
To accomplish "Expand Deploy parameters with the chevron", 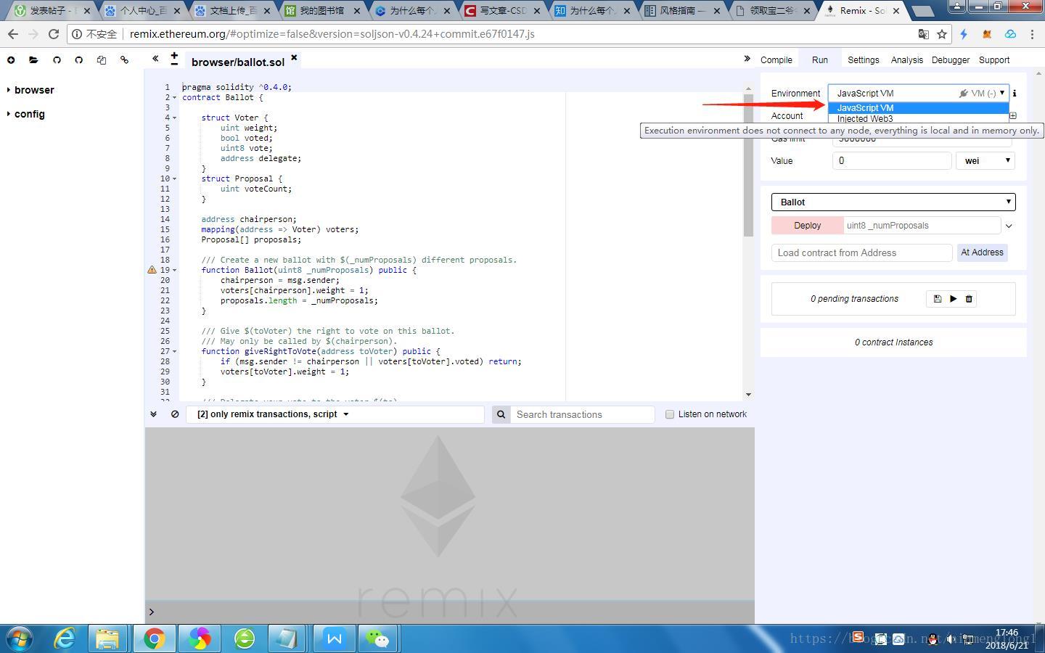I will tap(1009, 226).
